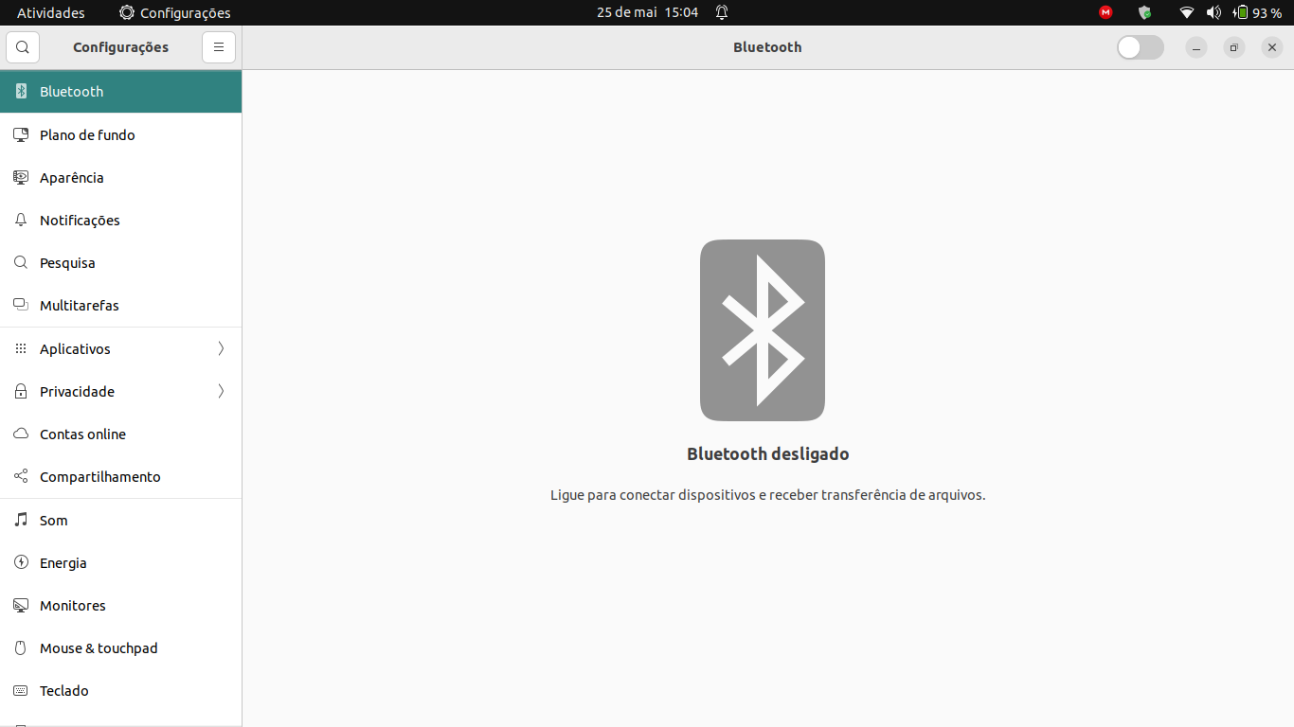Open Mouse & touchpad settings
1294x727 pixels.
click(121, 647)
